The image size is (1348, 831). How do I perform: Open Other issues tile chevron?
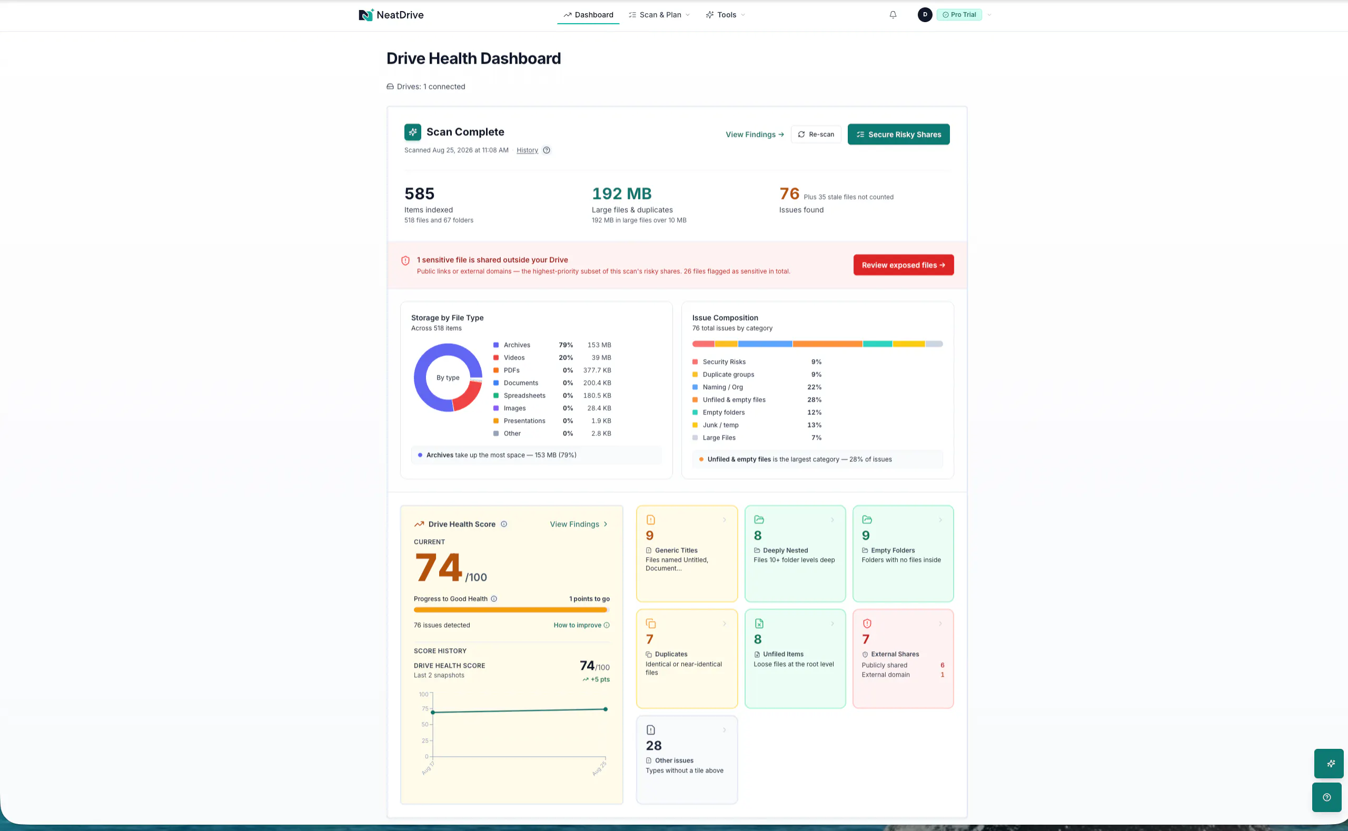point(724,730)
